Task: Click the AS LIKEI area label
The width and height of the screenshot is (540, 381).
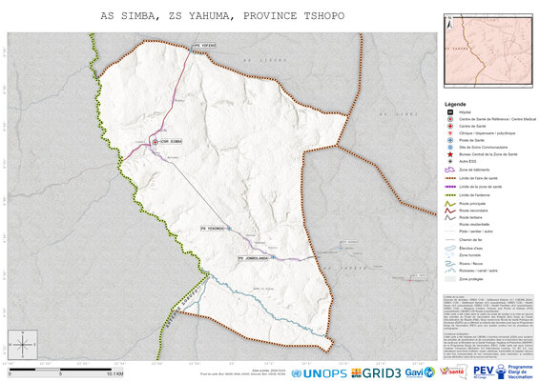Action: coord(399,114)
